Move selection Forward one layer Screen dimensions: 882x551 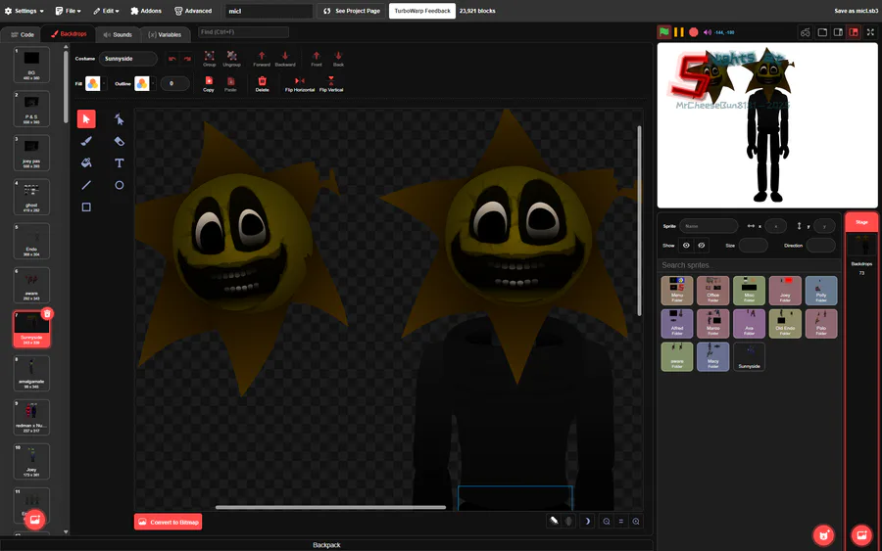click(x=262, y=59)
